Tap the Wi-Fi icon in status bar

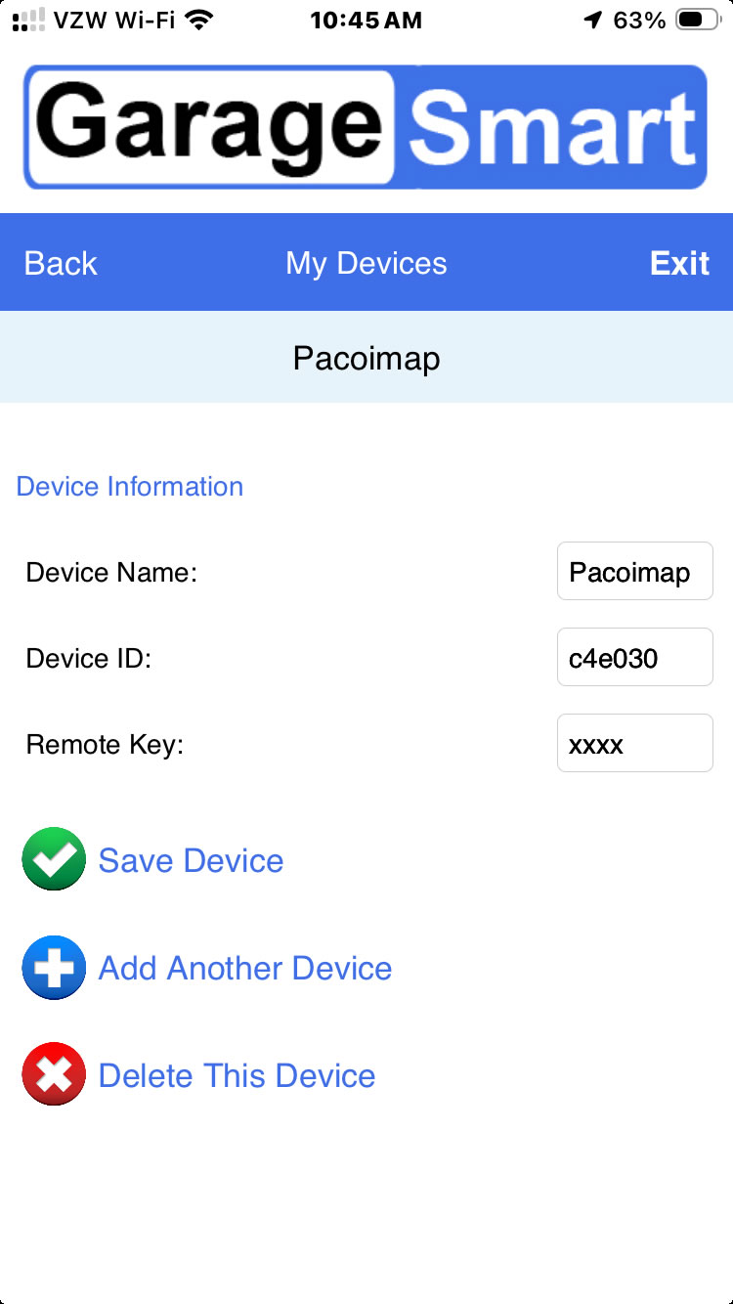point(200,21)
